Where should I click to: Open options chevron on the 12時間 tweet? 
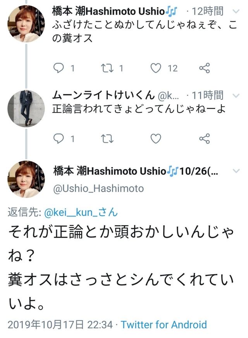[236, 11]
